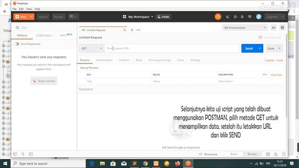
Task: Open the params column options three dots
Action: pos(265,75)
